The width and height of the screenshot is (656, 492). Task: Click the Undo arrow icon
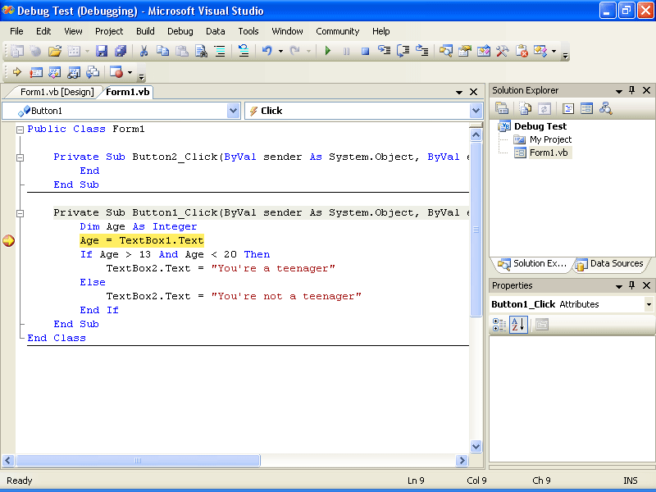[266, 51]
